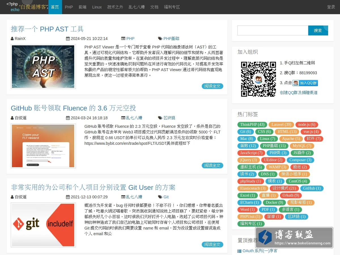The width and height of the screenshot is (340, 255).
Task: Click the 登录 link in header
Action: (x=331, y=7)
